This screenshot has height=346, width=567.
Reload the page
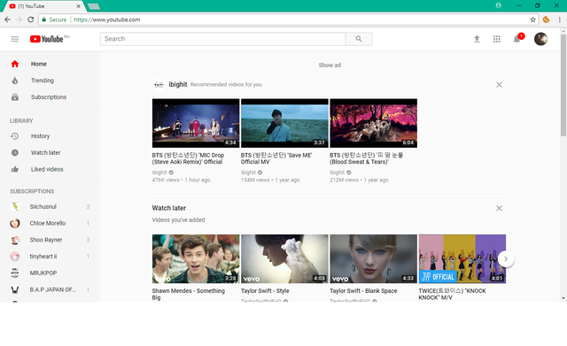click(31, 19)
